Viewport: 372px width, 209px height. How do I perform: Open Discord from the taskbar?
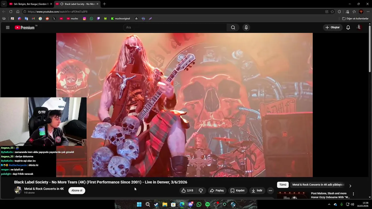click(x=190, y=204)
